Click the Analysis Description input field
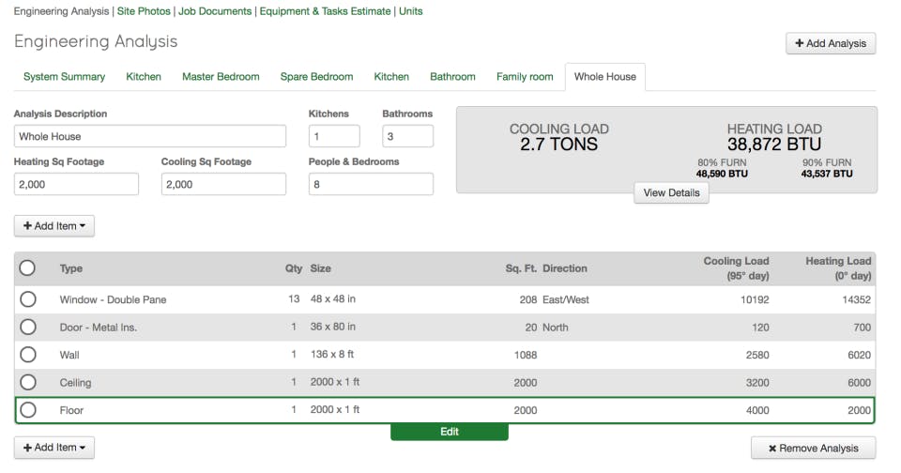901x473 pixels. click(x=150, y=136)
